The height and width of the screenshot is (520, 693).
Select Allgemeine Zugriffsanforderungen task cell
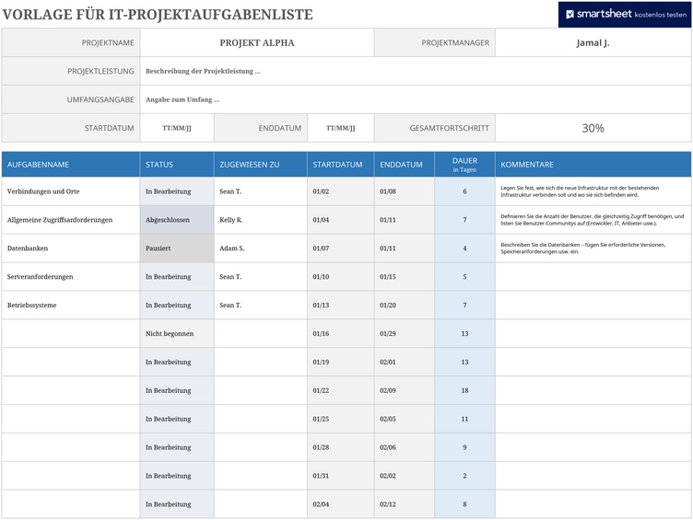pos(71,220)
